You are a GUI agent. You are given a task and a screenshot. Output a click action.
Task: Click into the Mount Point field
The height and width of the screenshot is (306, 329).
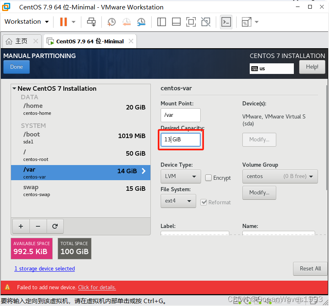[181, 115]
